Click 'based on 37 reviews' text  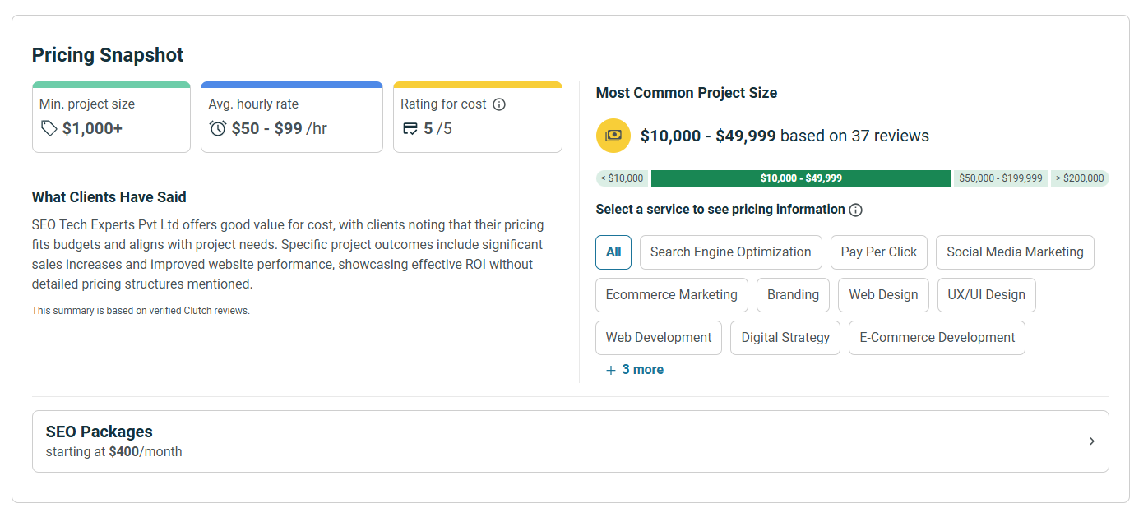[x=854, y=136]
